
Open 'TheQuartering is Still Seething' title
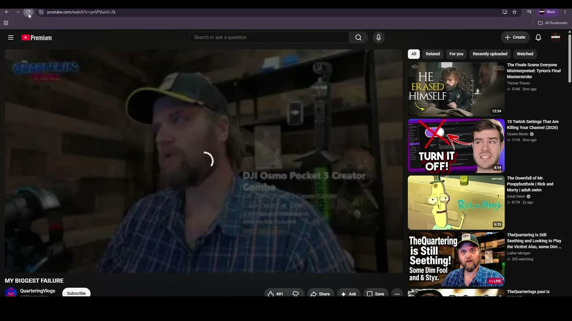(x=534, y=241)
